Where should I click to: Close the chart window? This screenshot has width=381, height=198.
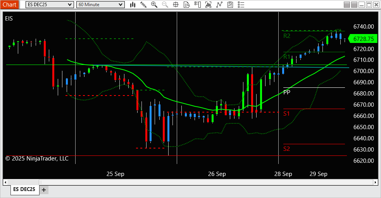click(376, 5)
